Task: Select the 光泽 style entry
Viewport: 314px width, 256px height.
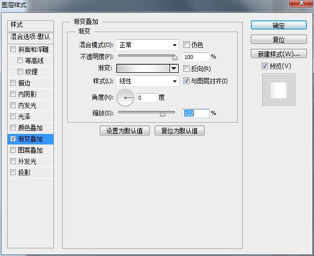Action: click(x=31, y=117)
